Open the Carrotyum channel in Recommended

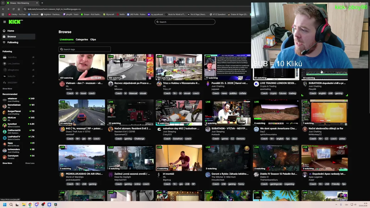[x=18, y=157]
